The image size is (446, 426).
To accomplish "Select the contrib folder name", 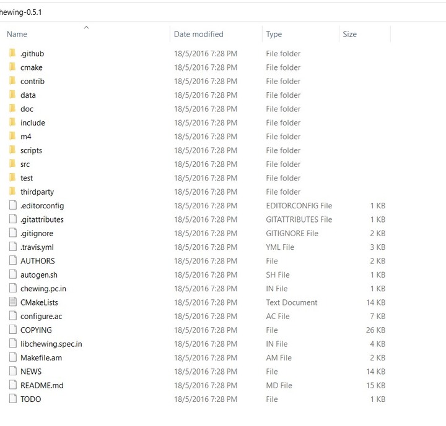I will point(32,82).
